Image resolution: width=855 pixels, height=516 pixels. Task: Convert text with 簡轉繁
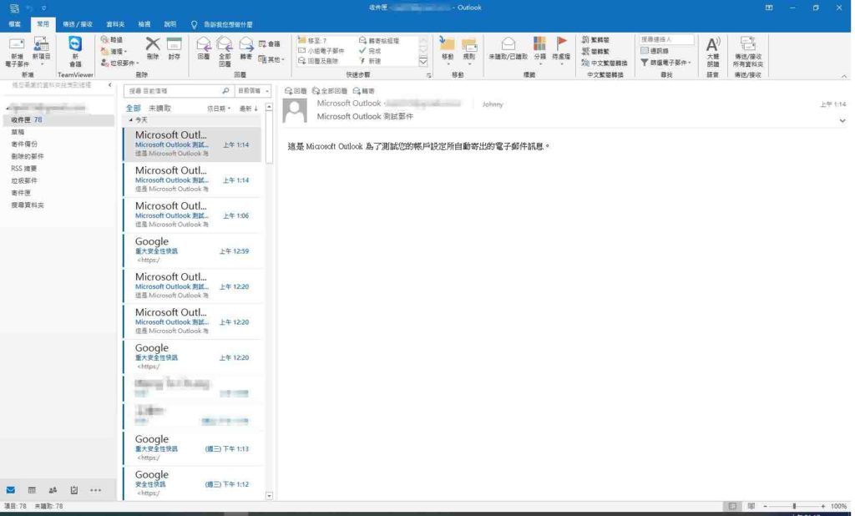[x=595, y=51]
